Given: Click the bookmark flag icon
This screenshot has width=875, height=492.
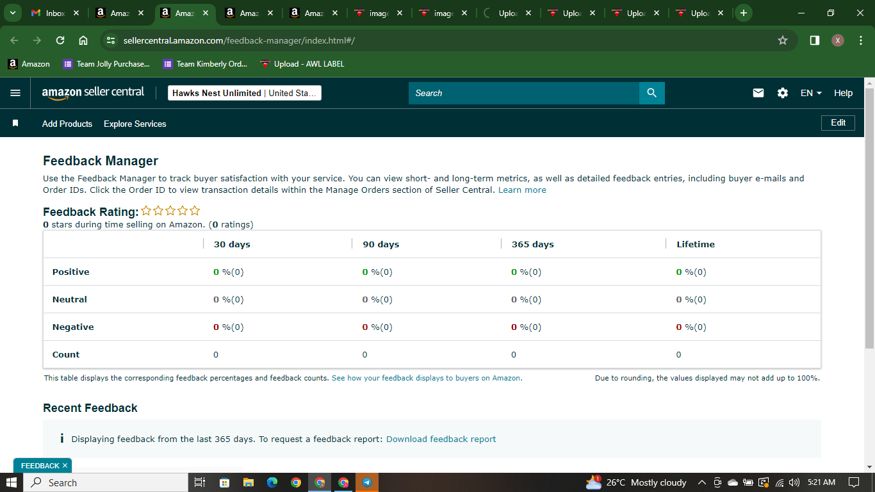Looking at the screenshot, I should pyautogui.click(x=15, y=123).
